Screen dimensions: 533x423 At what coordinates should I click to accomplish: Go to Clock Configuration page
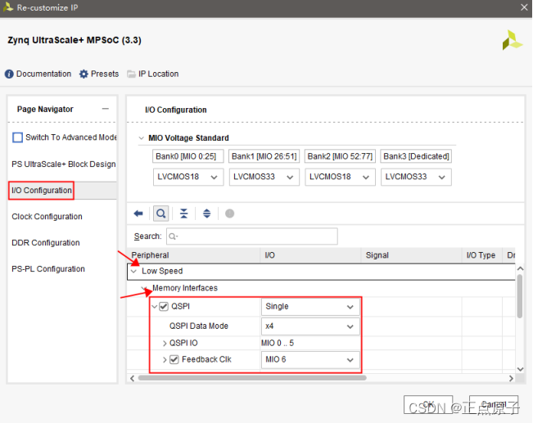[x=47, y=217]
